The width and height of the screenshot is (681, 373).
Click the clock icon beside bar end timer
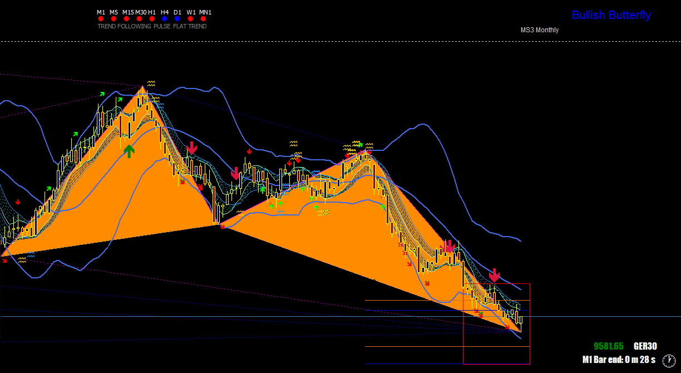[x=669, y=361]
